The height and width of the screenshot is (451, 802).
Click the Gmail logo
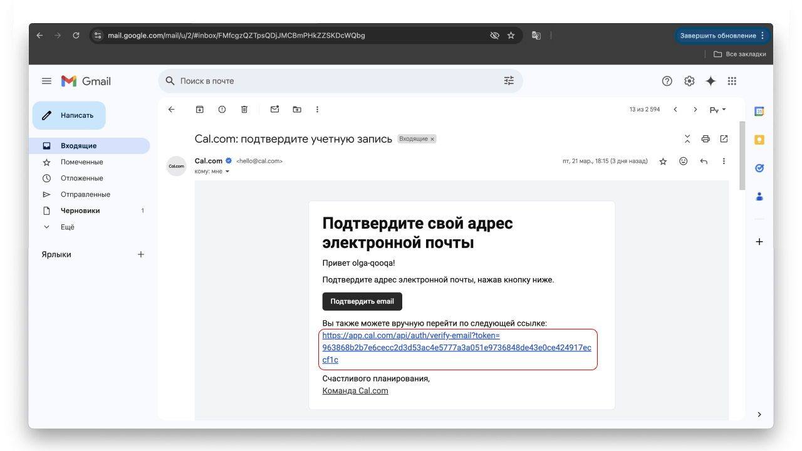click(x=86, y=81)
